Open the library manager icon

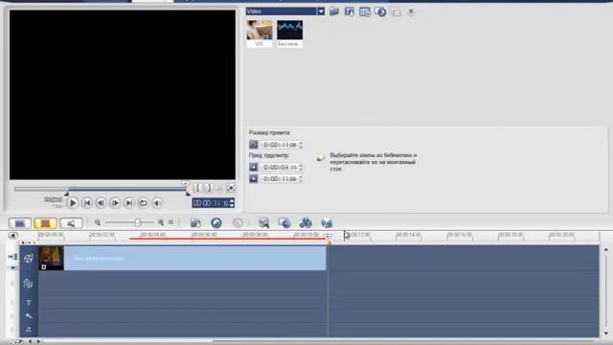point(364,11)
